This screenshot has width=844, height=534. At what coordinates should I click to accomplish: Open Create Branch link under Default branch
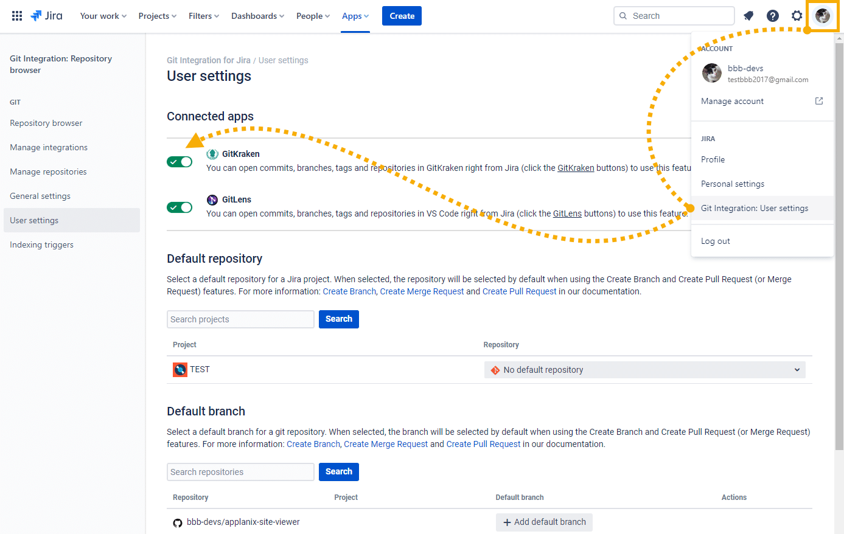313,444
